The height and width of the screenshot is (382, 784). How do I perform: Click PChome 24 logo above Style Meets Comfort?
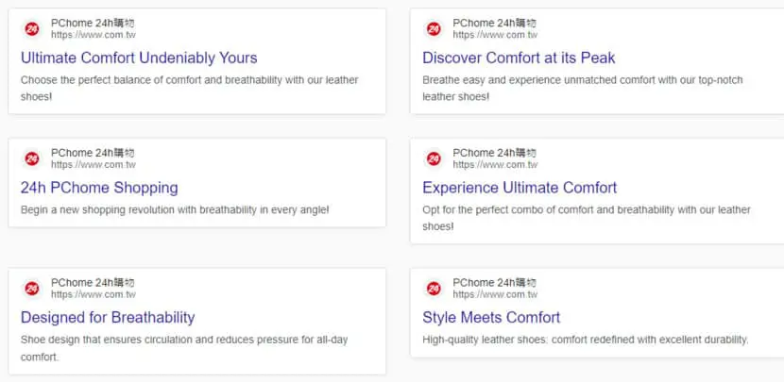pyautogui.click(x=434, y=289)
